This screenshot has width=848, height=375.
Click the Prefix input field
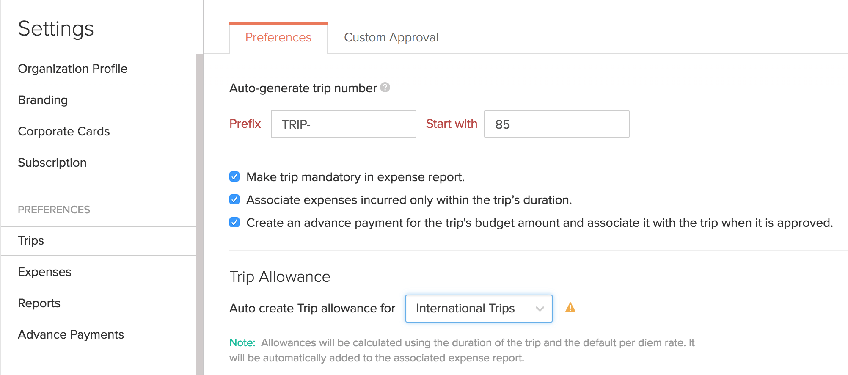(343, 124)
